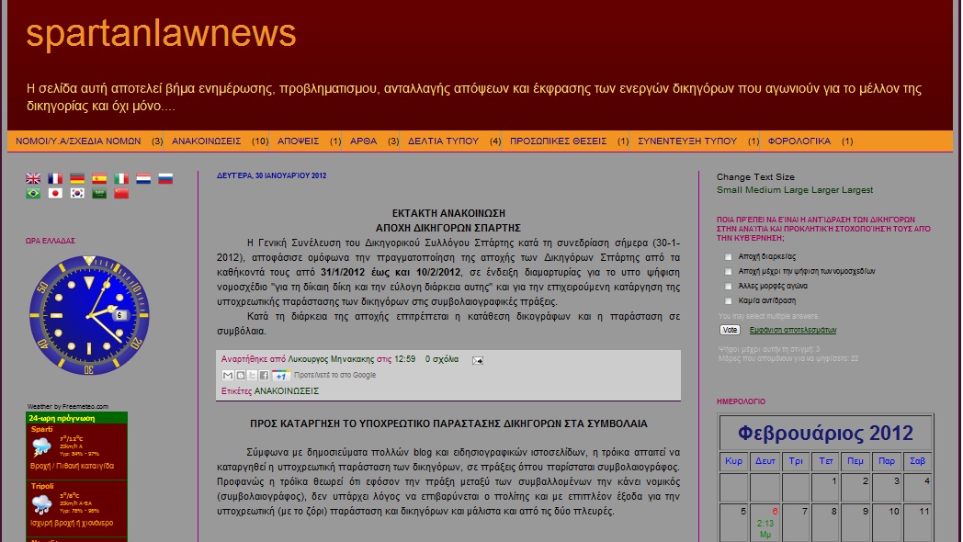Enable the 'Καμία αντίδραση' poll option
The image size is (963, 542).
point(729,300)
